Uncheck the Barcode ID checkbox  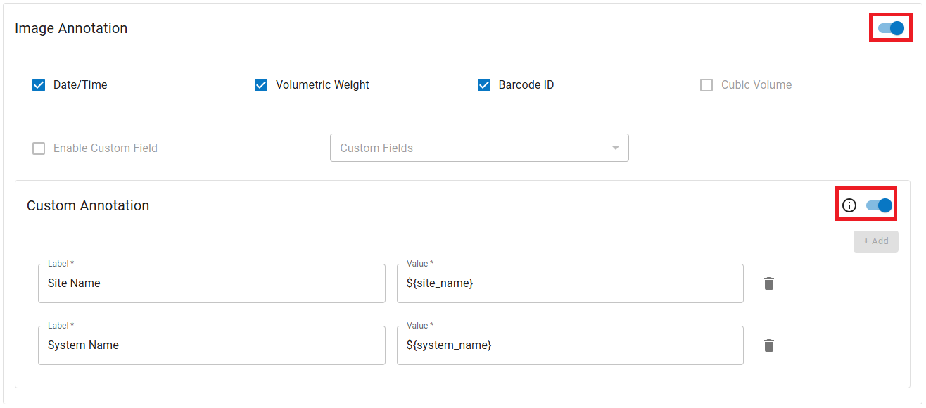click(x=484, y=85)
